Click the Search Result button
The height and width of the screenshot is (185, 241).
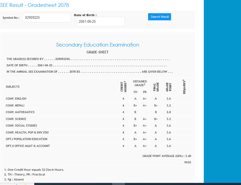point(159,17)
